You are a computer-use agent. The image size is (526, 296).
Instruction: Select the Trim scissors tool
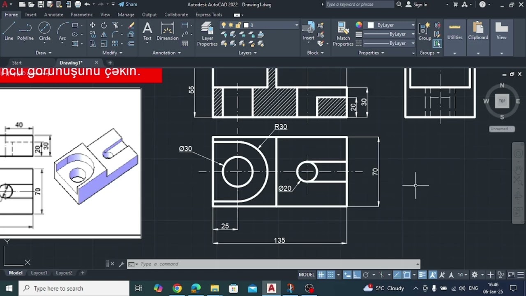(116, 25)
